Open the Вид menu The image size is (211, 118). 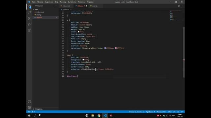pyautogui.click(x=56, y=2)
